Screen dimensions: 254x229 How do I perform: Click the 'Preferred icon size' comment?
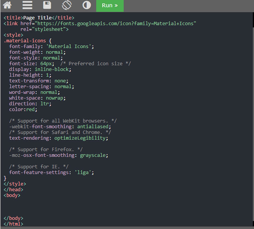(96, 64)
